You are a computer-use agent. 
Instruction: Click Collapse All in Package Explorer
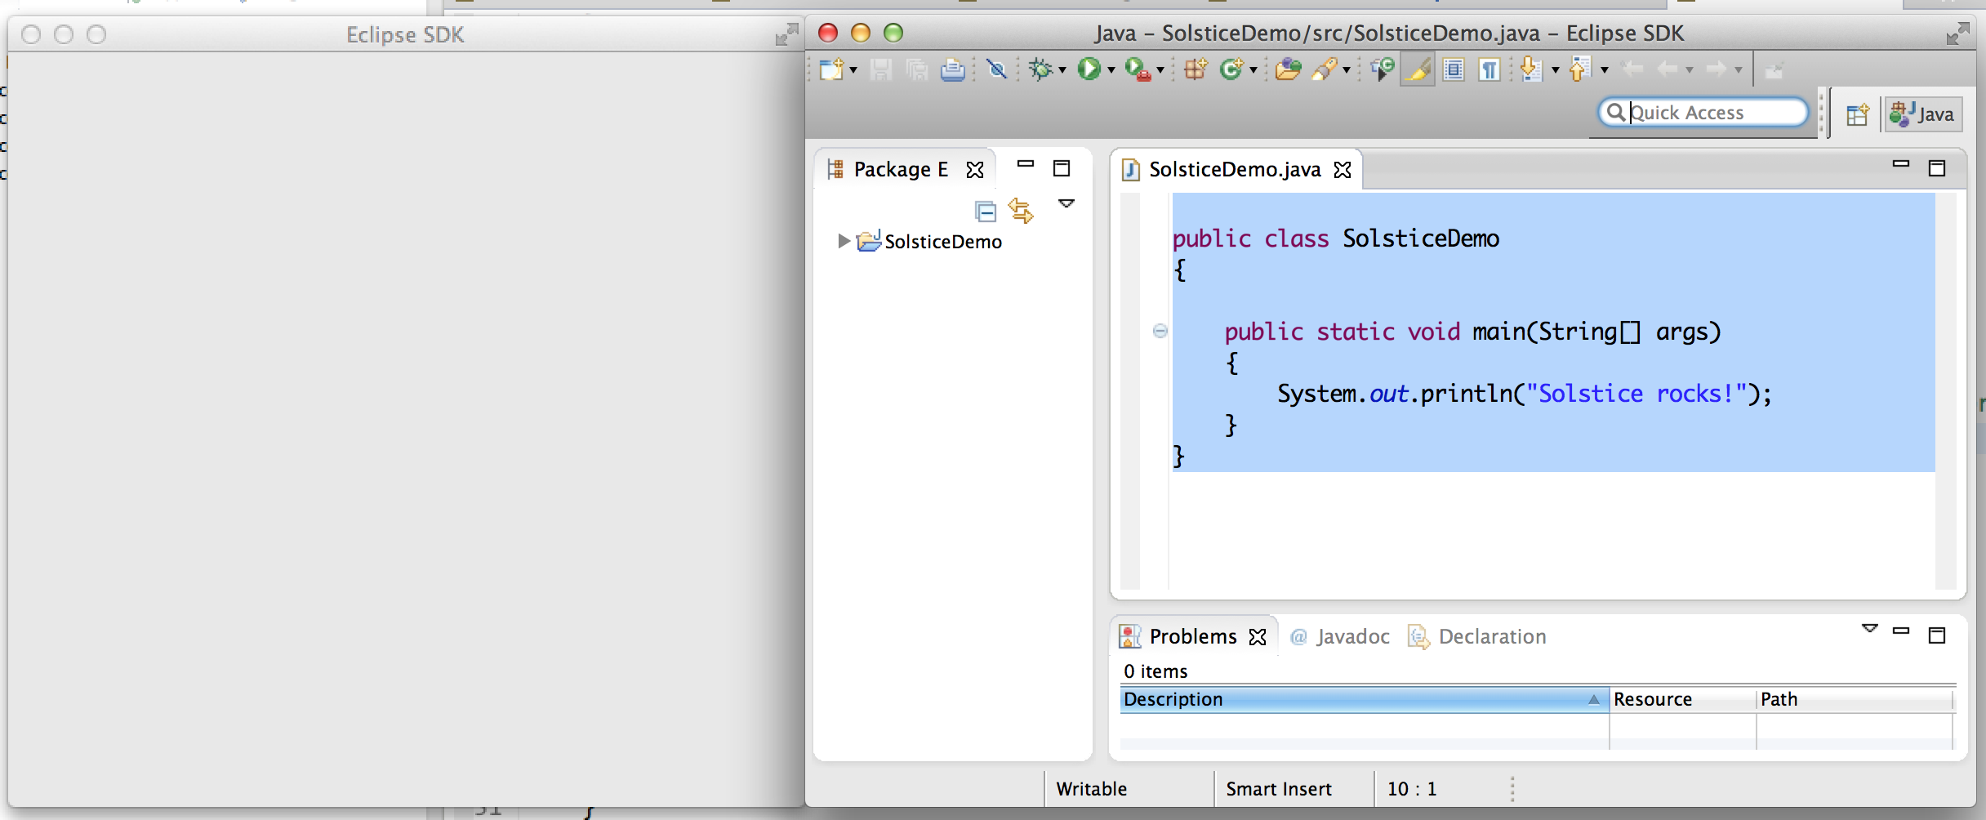coord(986,212)
